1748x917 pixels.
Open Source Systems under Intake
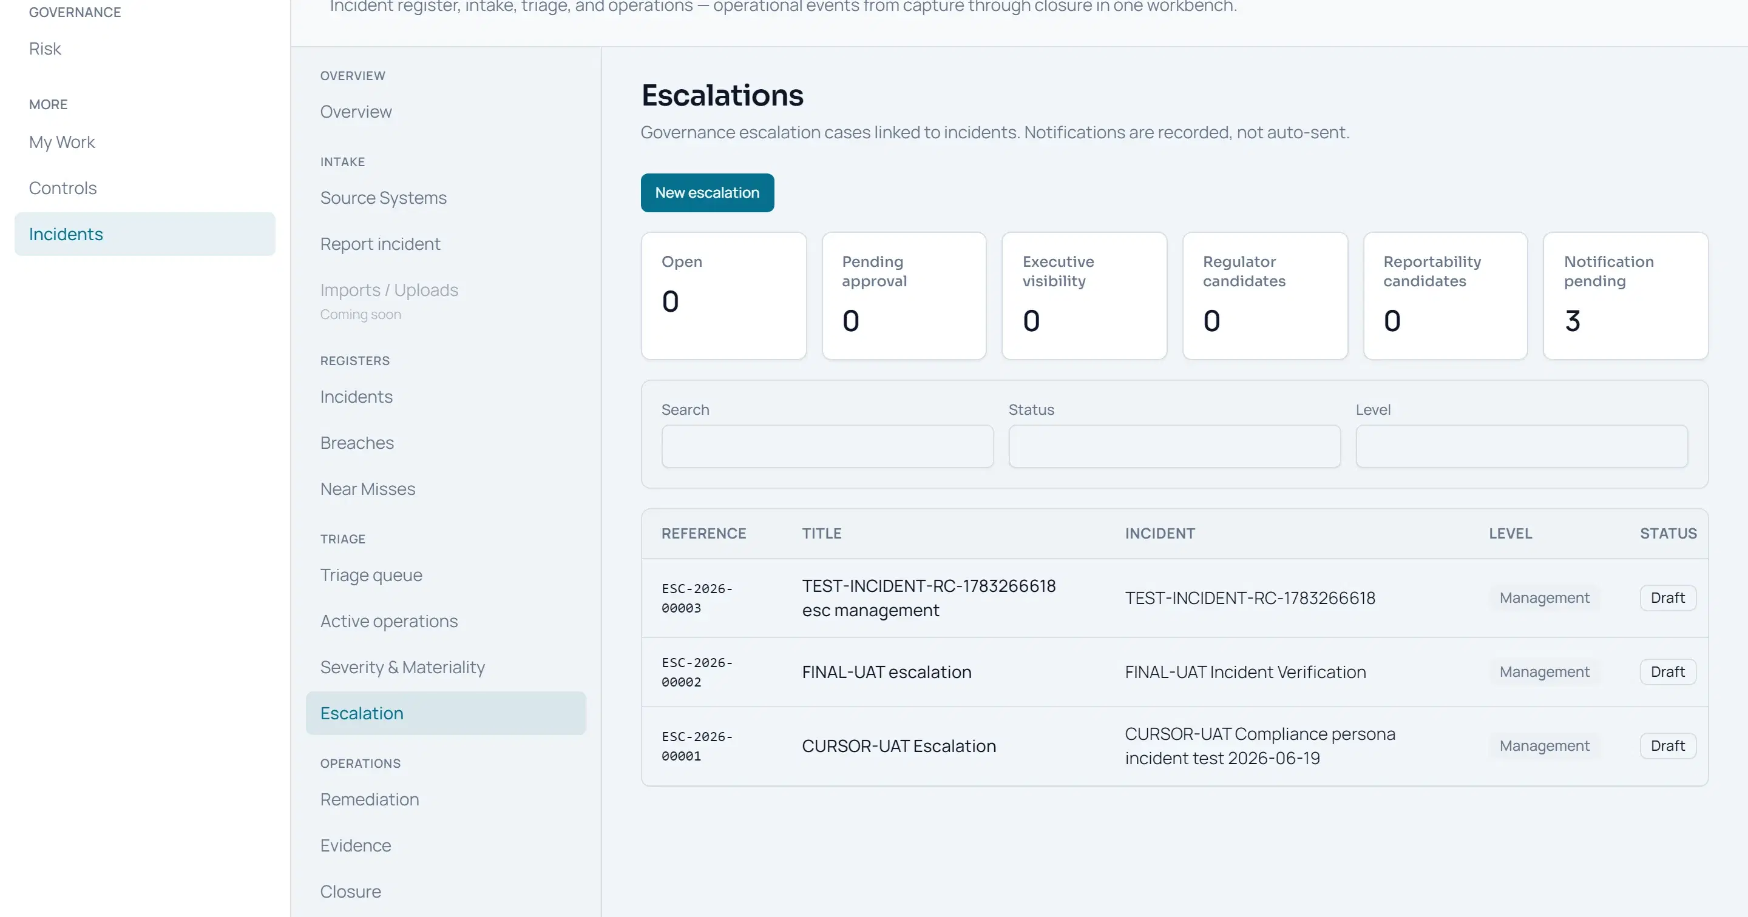384,198
